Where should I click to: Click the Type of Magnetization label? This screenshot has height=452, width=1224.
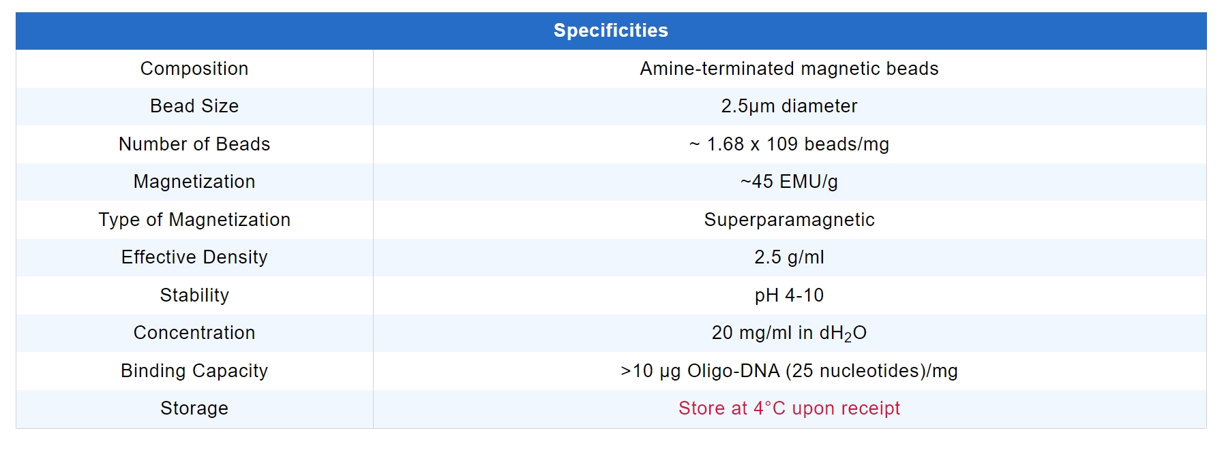[x=194, y=220]
